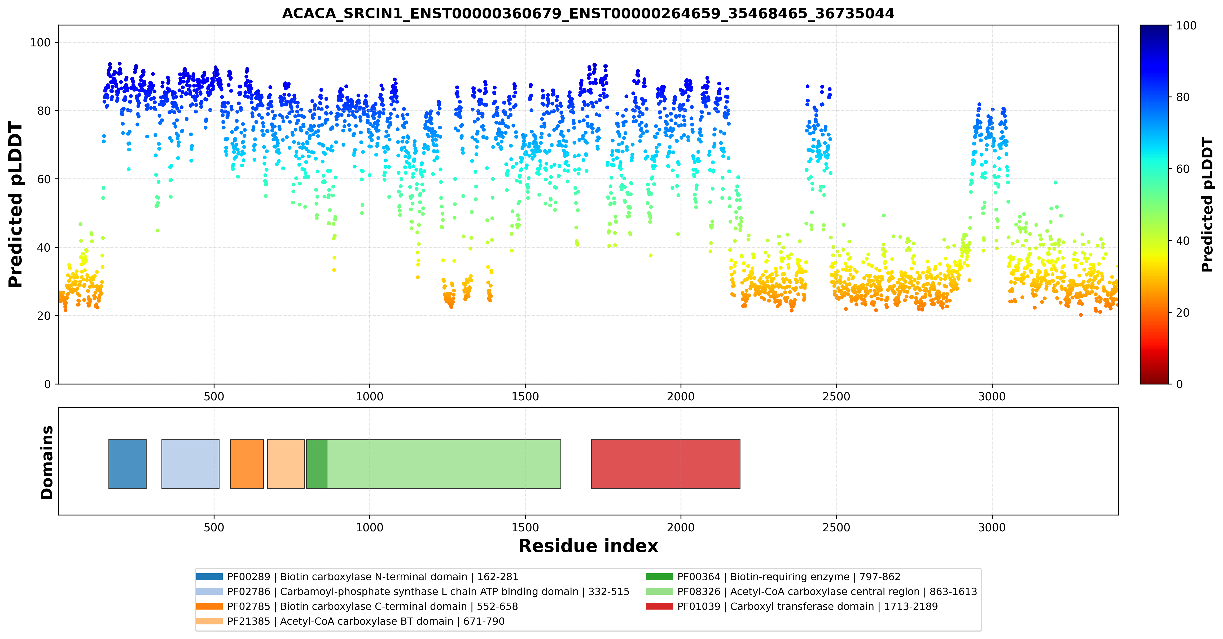This screenshot has height=639, width=1223.
Task: Click the Residue index axis label
Action: tap(588, 546)
